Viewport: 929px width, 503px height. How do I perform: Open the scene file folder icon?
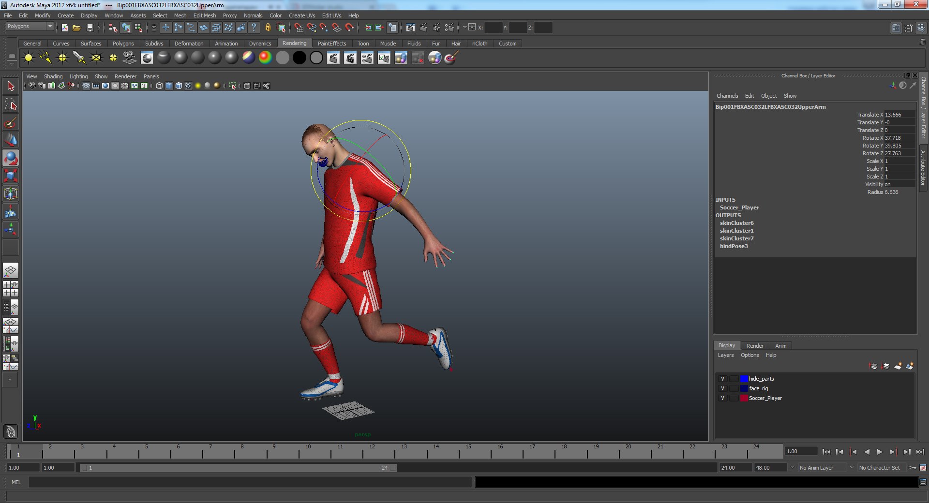tap(76, 28)
